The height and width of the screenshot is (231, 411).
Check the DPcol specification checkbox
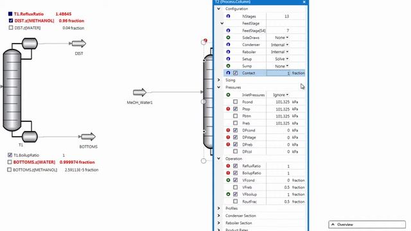click(236, 151)
